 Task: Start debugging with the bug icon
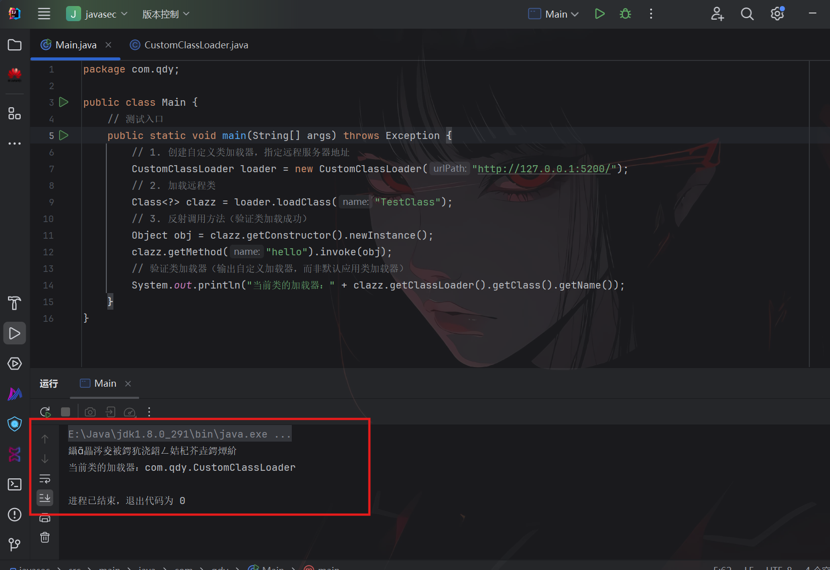625,14
